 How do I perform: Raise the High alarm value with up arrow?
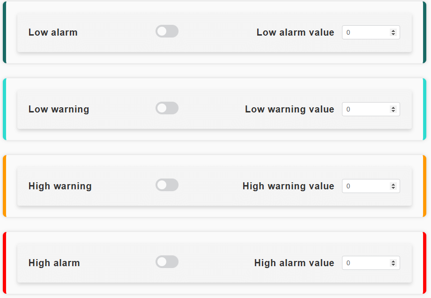(x=393, y=261)
